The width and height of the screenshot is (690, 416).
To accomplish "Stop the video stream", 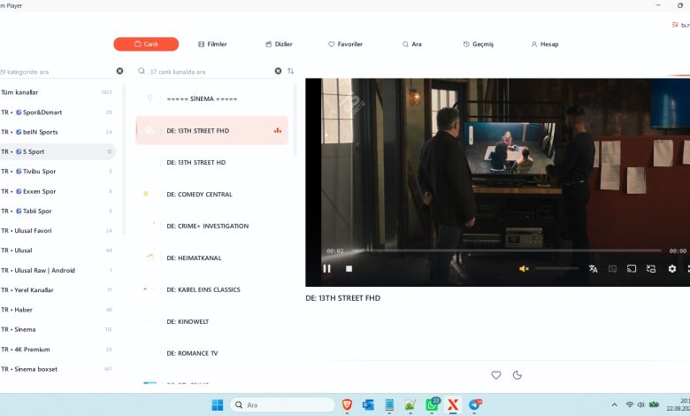I will pyautogui.click(x=349, y=268).
